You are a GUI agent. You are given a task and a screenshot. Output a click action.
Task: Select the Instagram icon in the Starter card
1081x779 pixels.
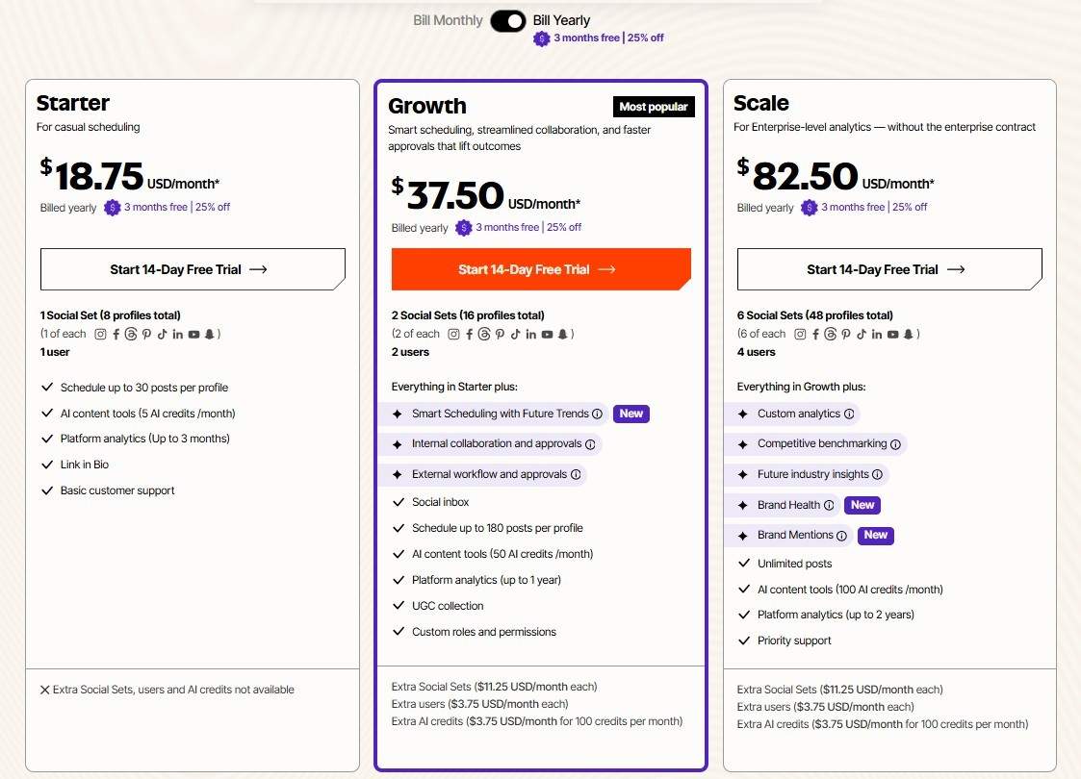(100, 334)
